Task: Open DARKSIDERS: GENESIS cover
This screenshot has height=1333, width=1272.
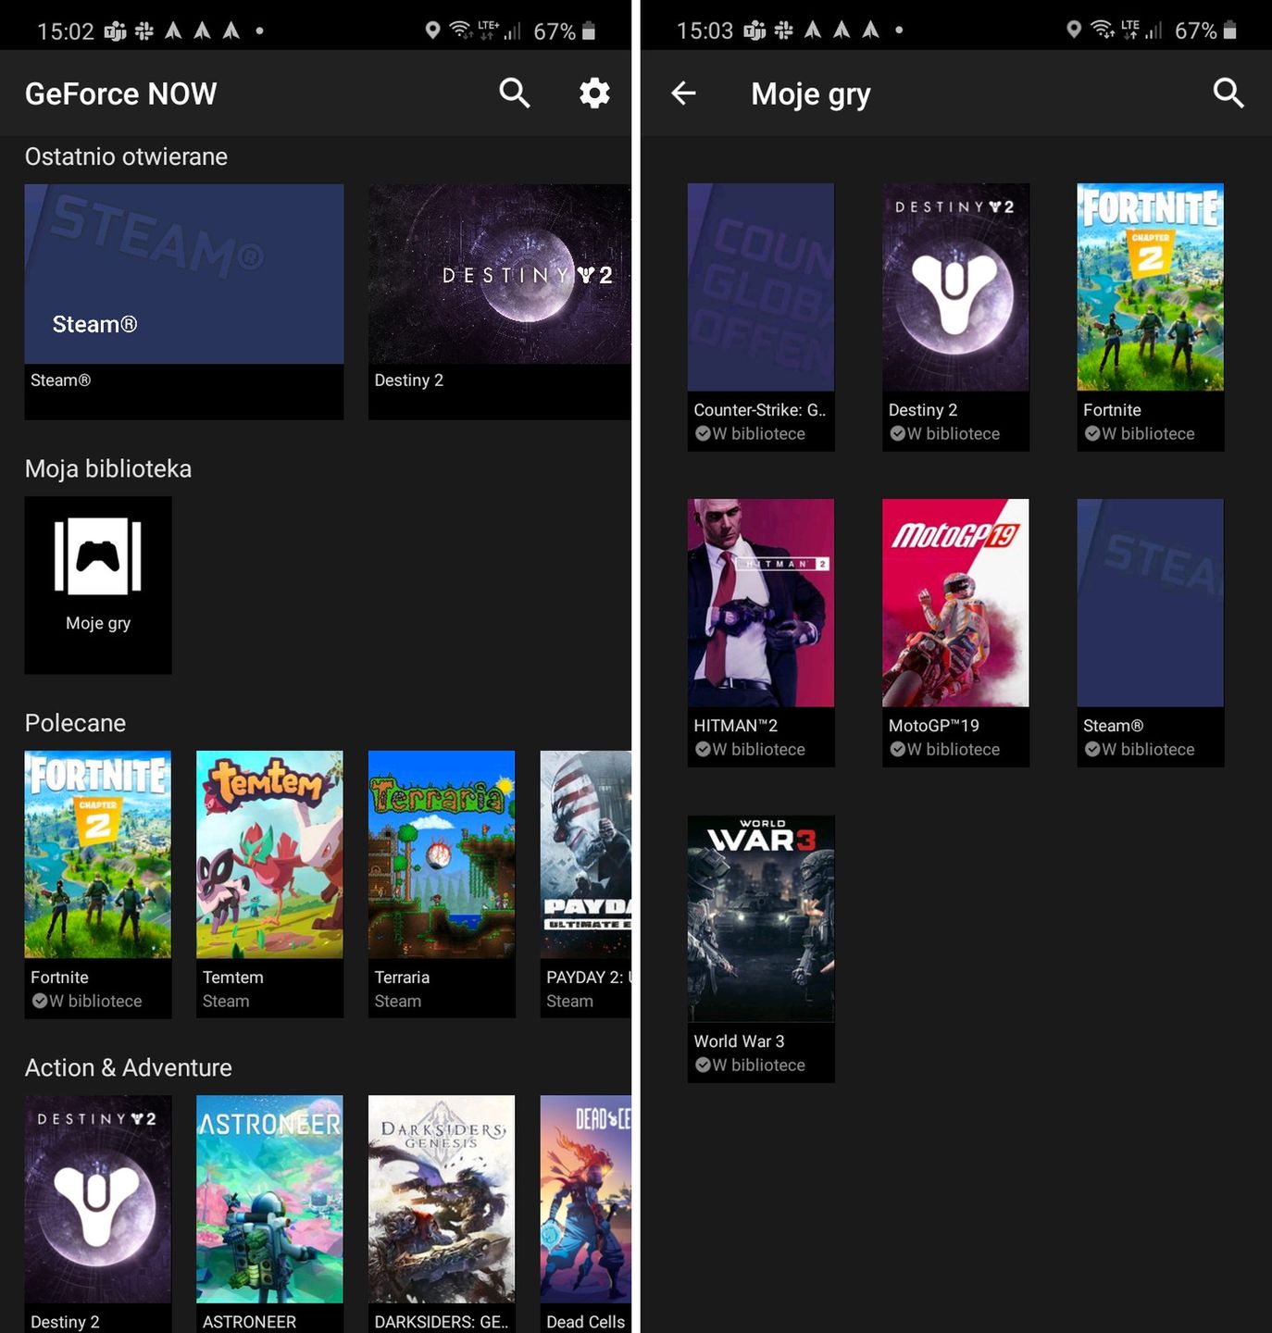Action: (x=442, y=1200)
